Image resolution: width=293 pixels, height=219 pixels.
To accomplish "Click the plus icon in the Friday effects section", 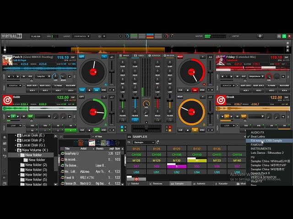I will point(283,77).
